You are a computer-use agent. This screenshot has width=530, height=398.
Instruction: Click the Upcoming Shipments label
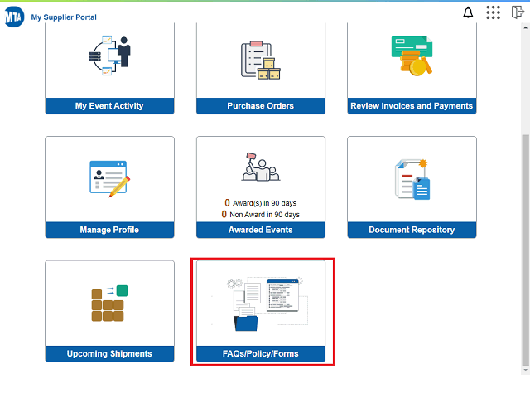(109, 354)
